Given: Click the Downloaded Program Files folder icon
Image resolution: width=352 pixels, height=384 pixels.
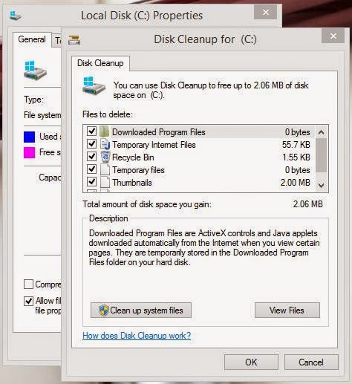Looking at the screenshot, I should point(105,131).
